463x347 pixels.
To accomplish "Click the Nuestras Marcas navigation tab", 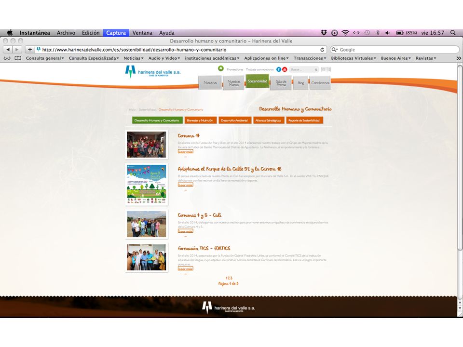I will point(233,83).
